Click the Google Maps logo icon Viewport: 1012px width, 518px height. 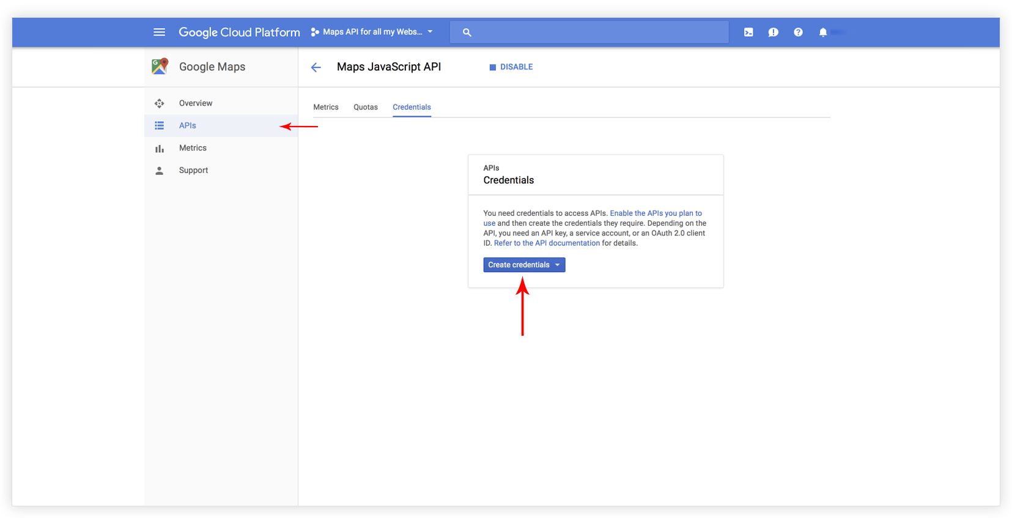(160, 67)
